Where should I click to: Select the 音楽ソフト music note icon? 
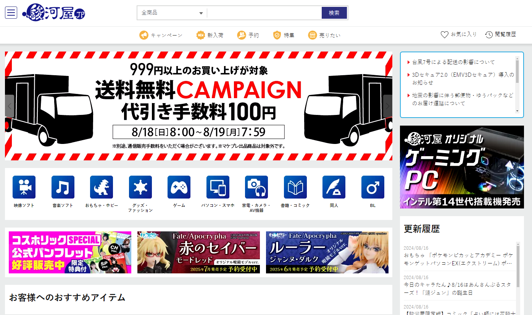pyautogui.click(x=63, y=187)
